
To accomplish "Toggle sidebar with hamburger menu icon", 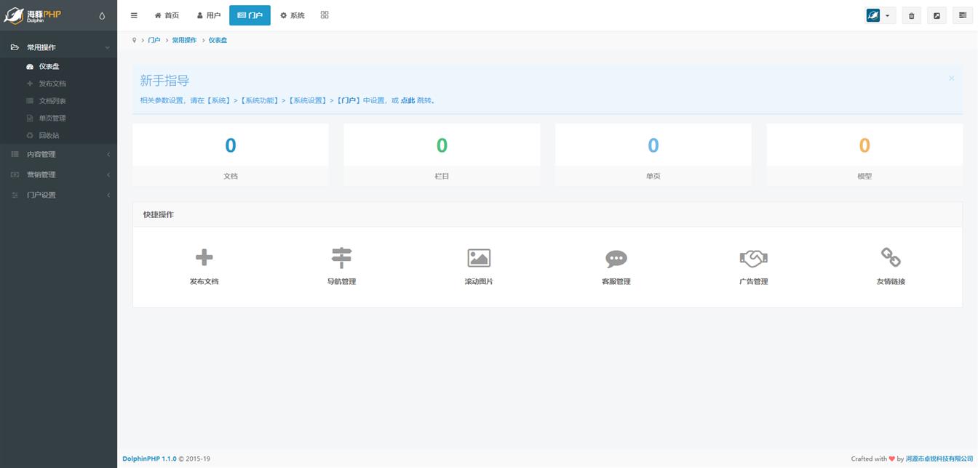I will tap(134, 15).
